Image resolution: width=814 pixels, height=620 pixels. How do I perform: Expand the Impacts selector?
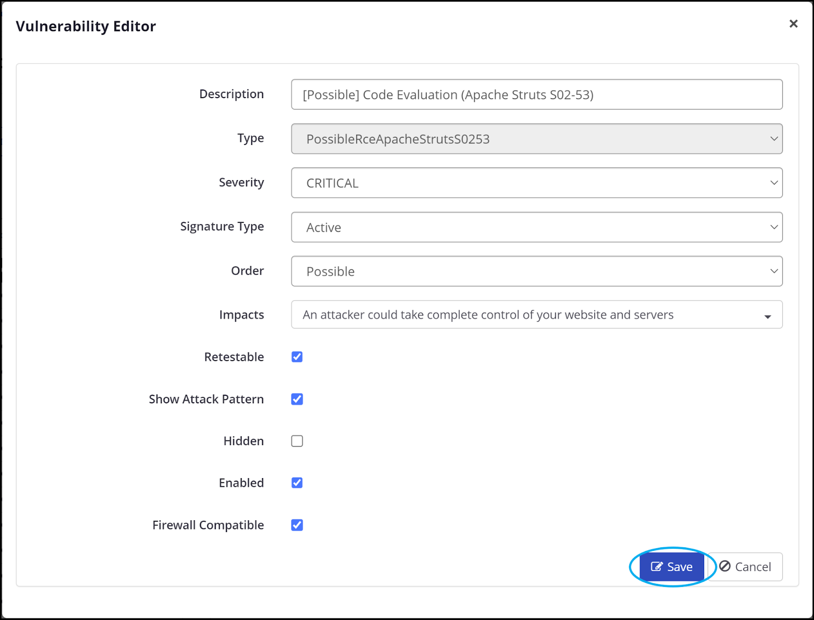pyautogui.click(x=537, y=314)
